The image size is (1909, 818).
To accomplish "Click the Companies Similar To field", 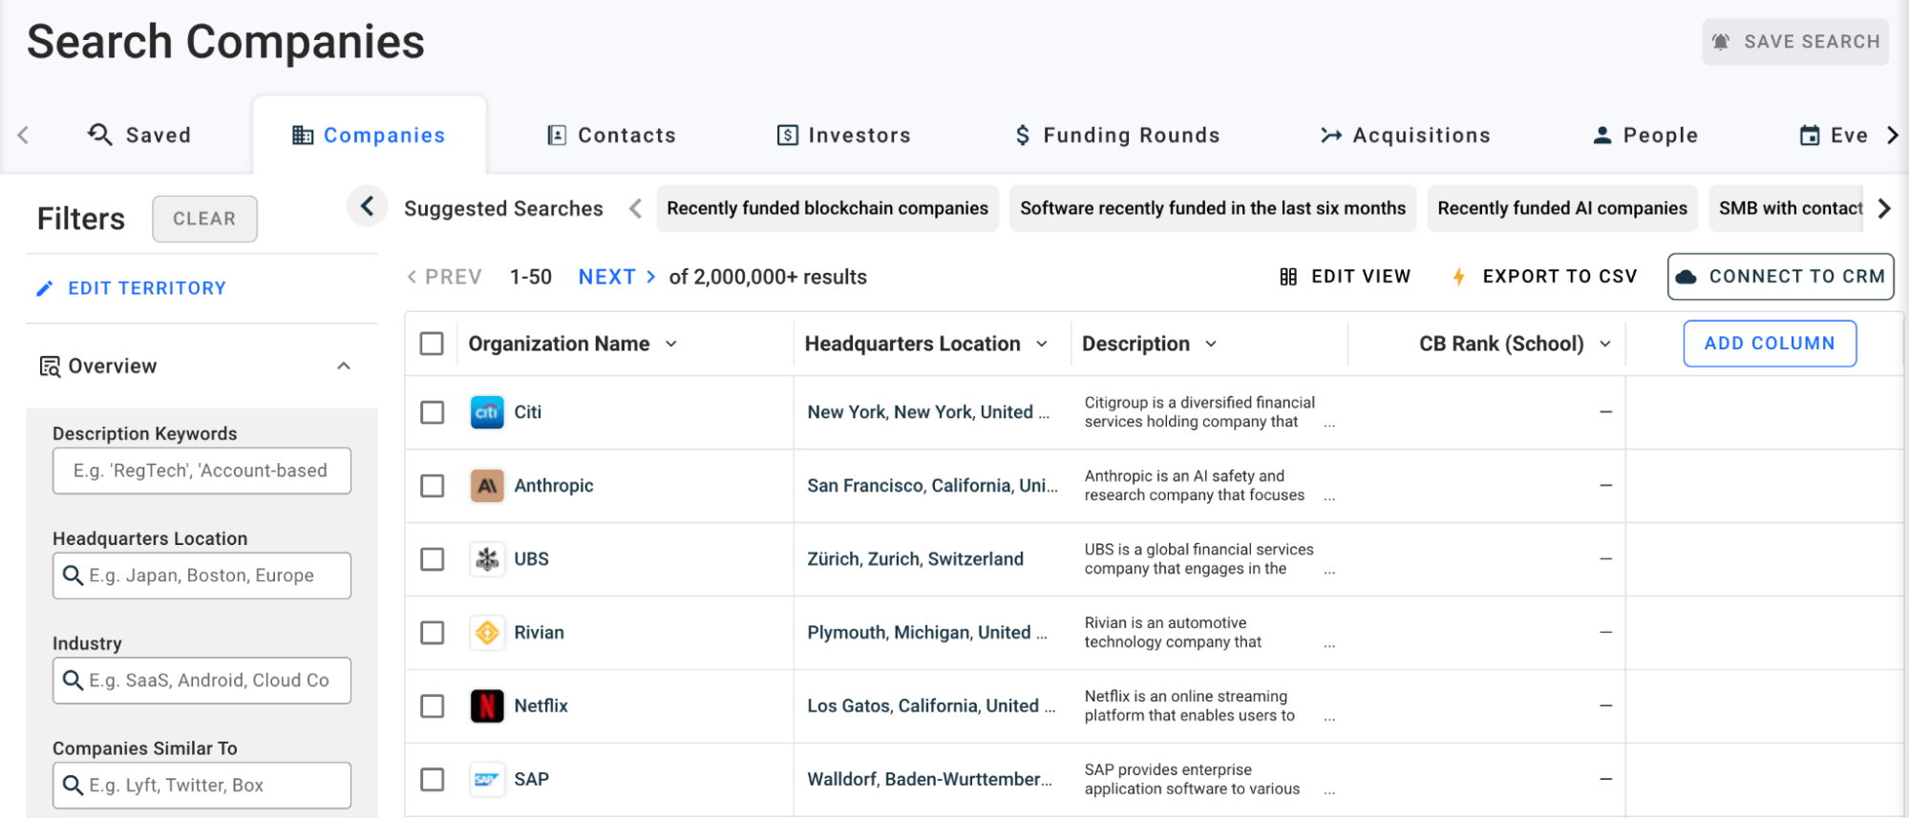I will pyautogui.click(x=202, y=786).
